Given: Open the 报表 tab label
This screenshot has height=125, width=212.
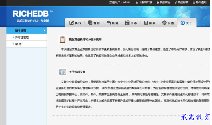Looking at the screenshot, I should [x=152, y=23].
